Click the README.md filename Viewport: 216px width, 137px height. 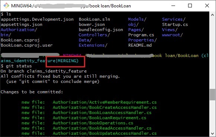(140, 46)
